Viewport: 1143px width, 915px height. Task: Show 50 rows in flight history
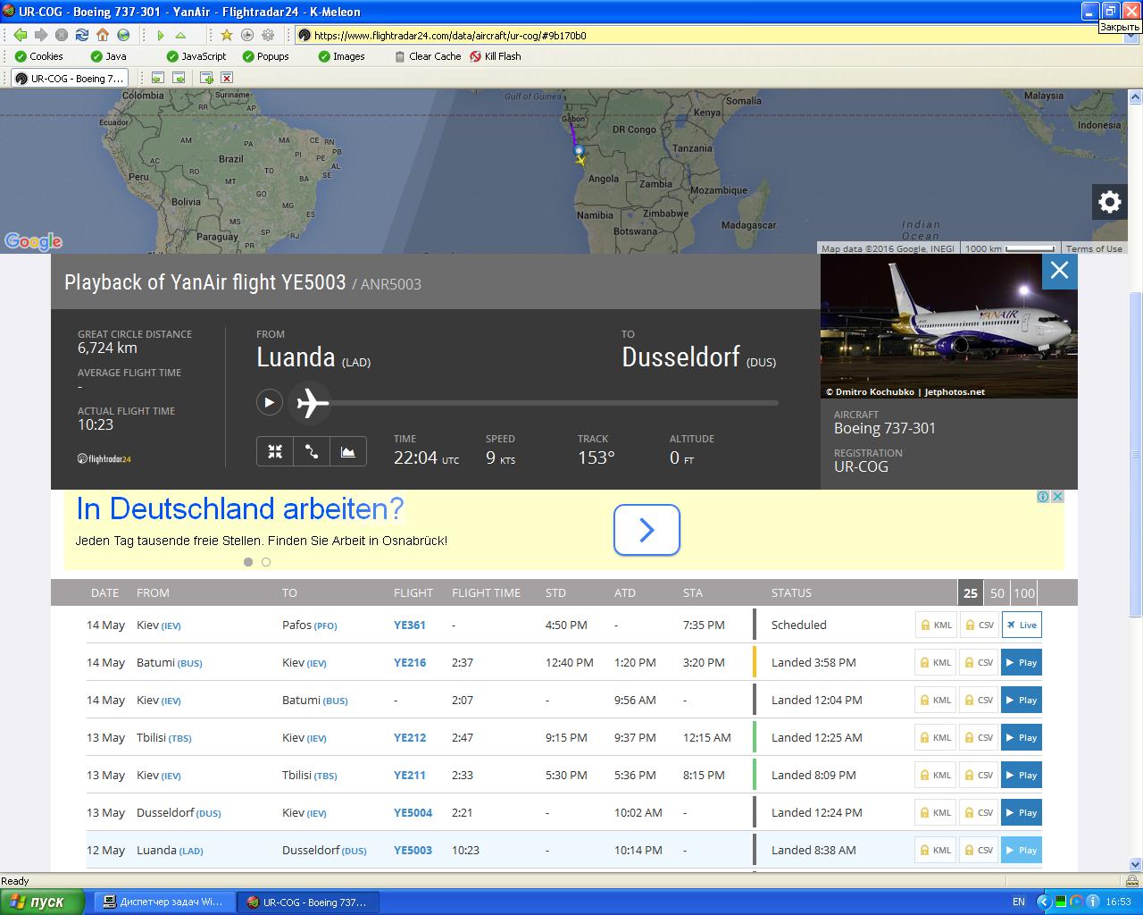[997, 592]
